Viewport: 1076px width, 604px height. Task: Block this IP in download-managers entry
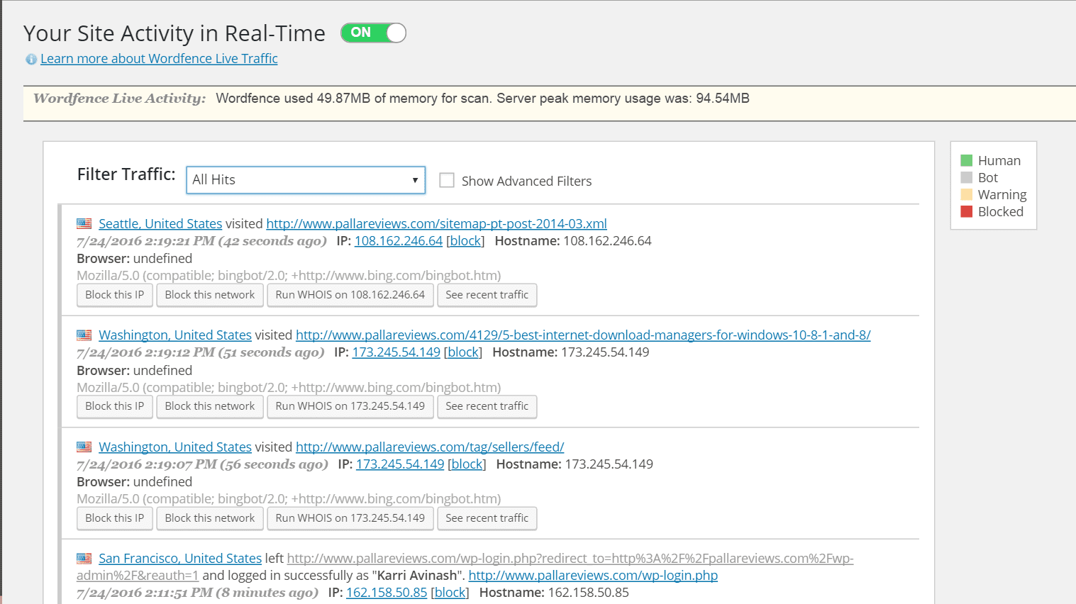[x=115, y=406]
